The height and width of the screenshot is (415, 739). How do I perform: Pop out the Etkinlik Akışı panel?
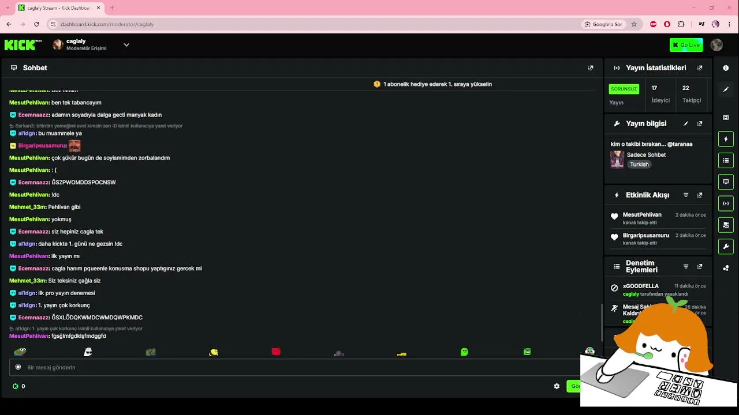tap(700, 195)
